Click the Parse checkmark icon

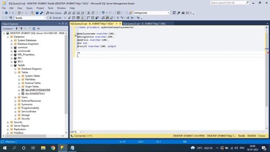click(69, 18)
